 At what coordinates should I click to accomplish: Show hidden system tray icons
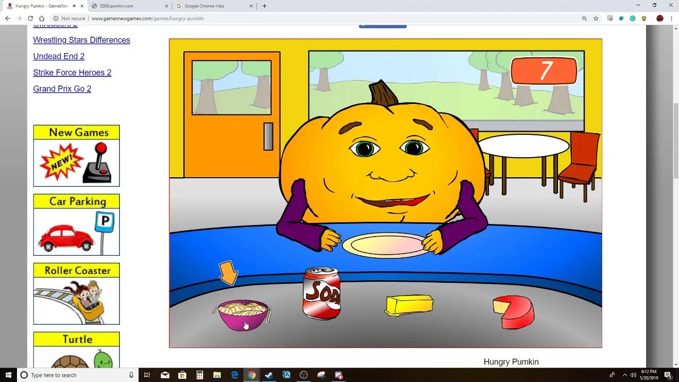(x=624, y=375)
